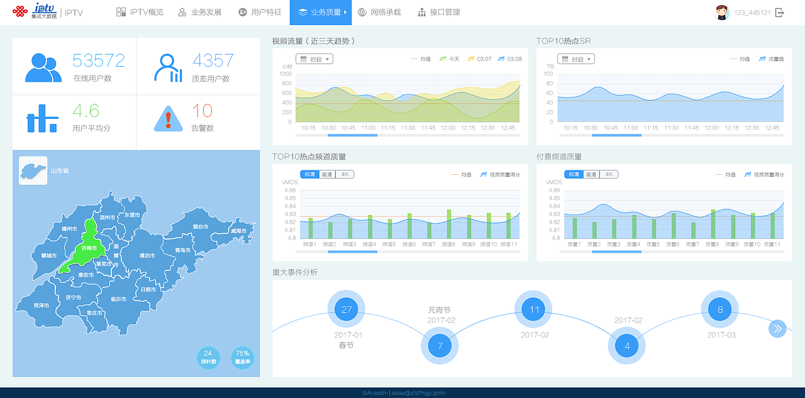The width and height of the screenshot is (805, 398).
Task: Click the 4 timeline node
Action: tap(627, 346)
